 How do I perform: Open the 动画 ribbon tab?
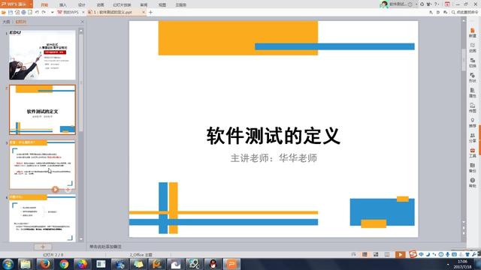100,5
